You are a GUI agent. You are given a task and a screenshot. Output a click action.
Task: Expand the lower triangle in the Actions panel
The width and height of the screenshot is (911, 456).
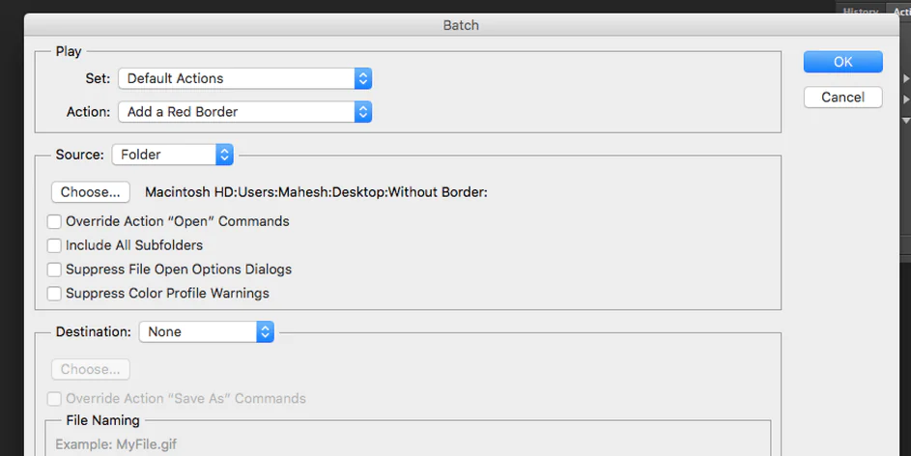coord(906,100)
